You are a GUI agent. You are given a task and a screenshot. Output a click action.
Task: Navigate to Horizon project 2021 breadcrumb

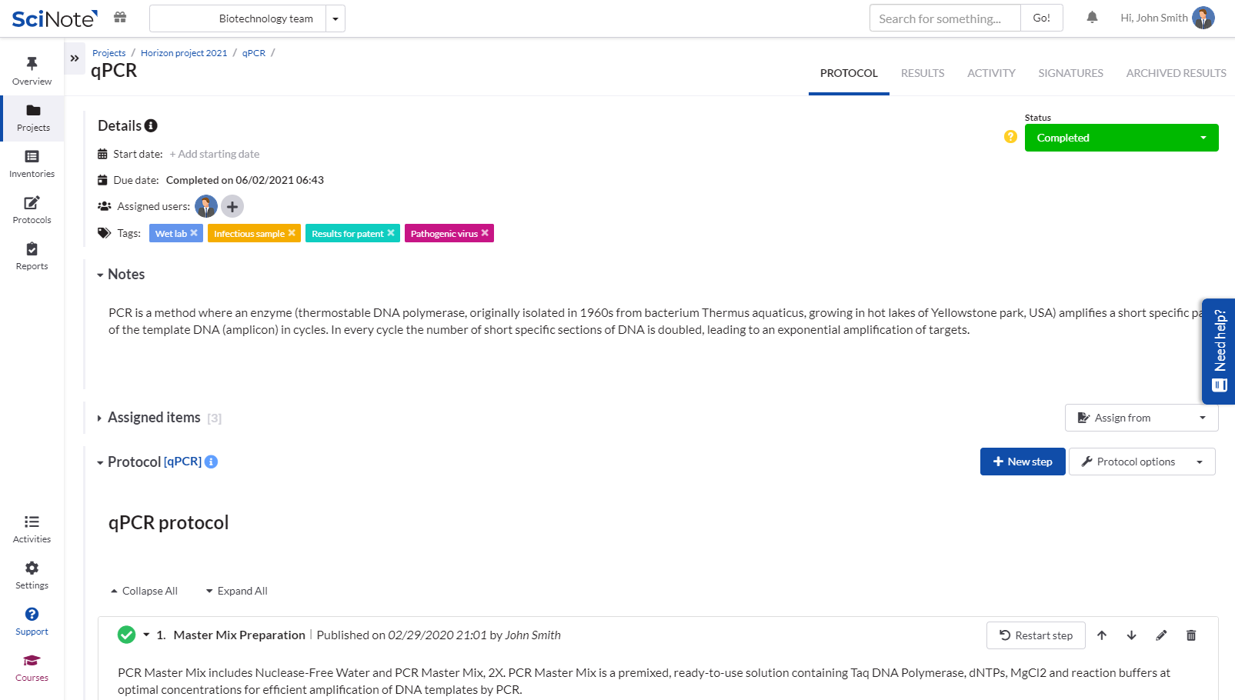click(183, 52)
